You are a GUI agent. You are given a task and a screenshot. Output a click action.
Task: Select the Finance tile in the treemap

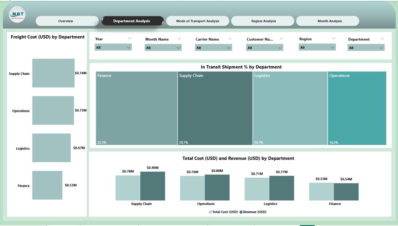(x=136, y=108)
